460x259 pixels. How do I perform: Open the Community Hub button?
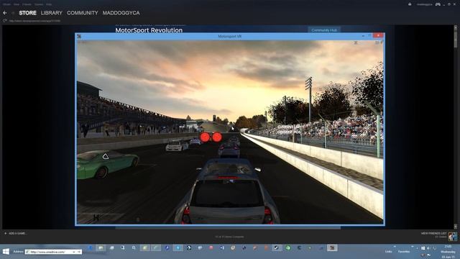(324, 30)
